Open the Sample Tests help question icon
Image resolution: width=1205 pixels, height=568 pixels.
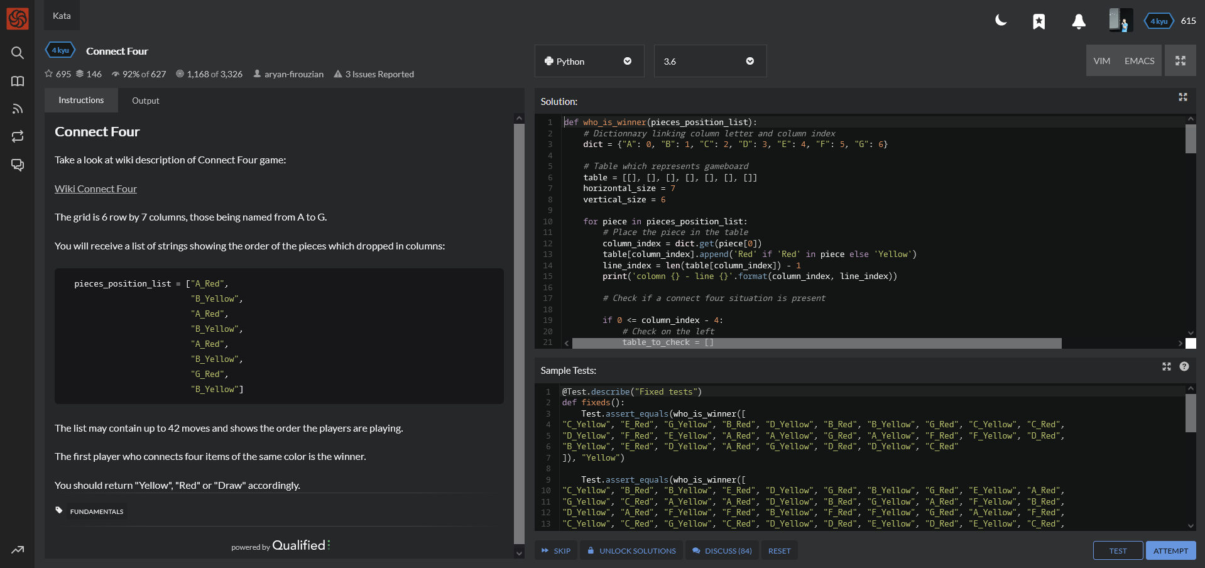(1184, 366)
